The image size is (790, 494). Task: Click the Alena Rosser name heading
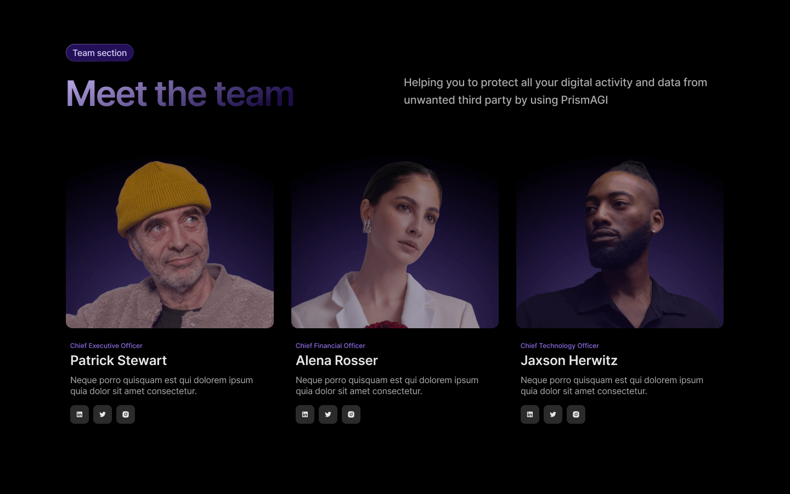(337, 361)
